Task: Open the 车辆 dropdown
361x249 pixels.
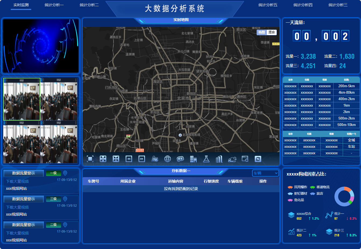Action: click(x=265, y=173)
